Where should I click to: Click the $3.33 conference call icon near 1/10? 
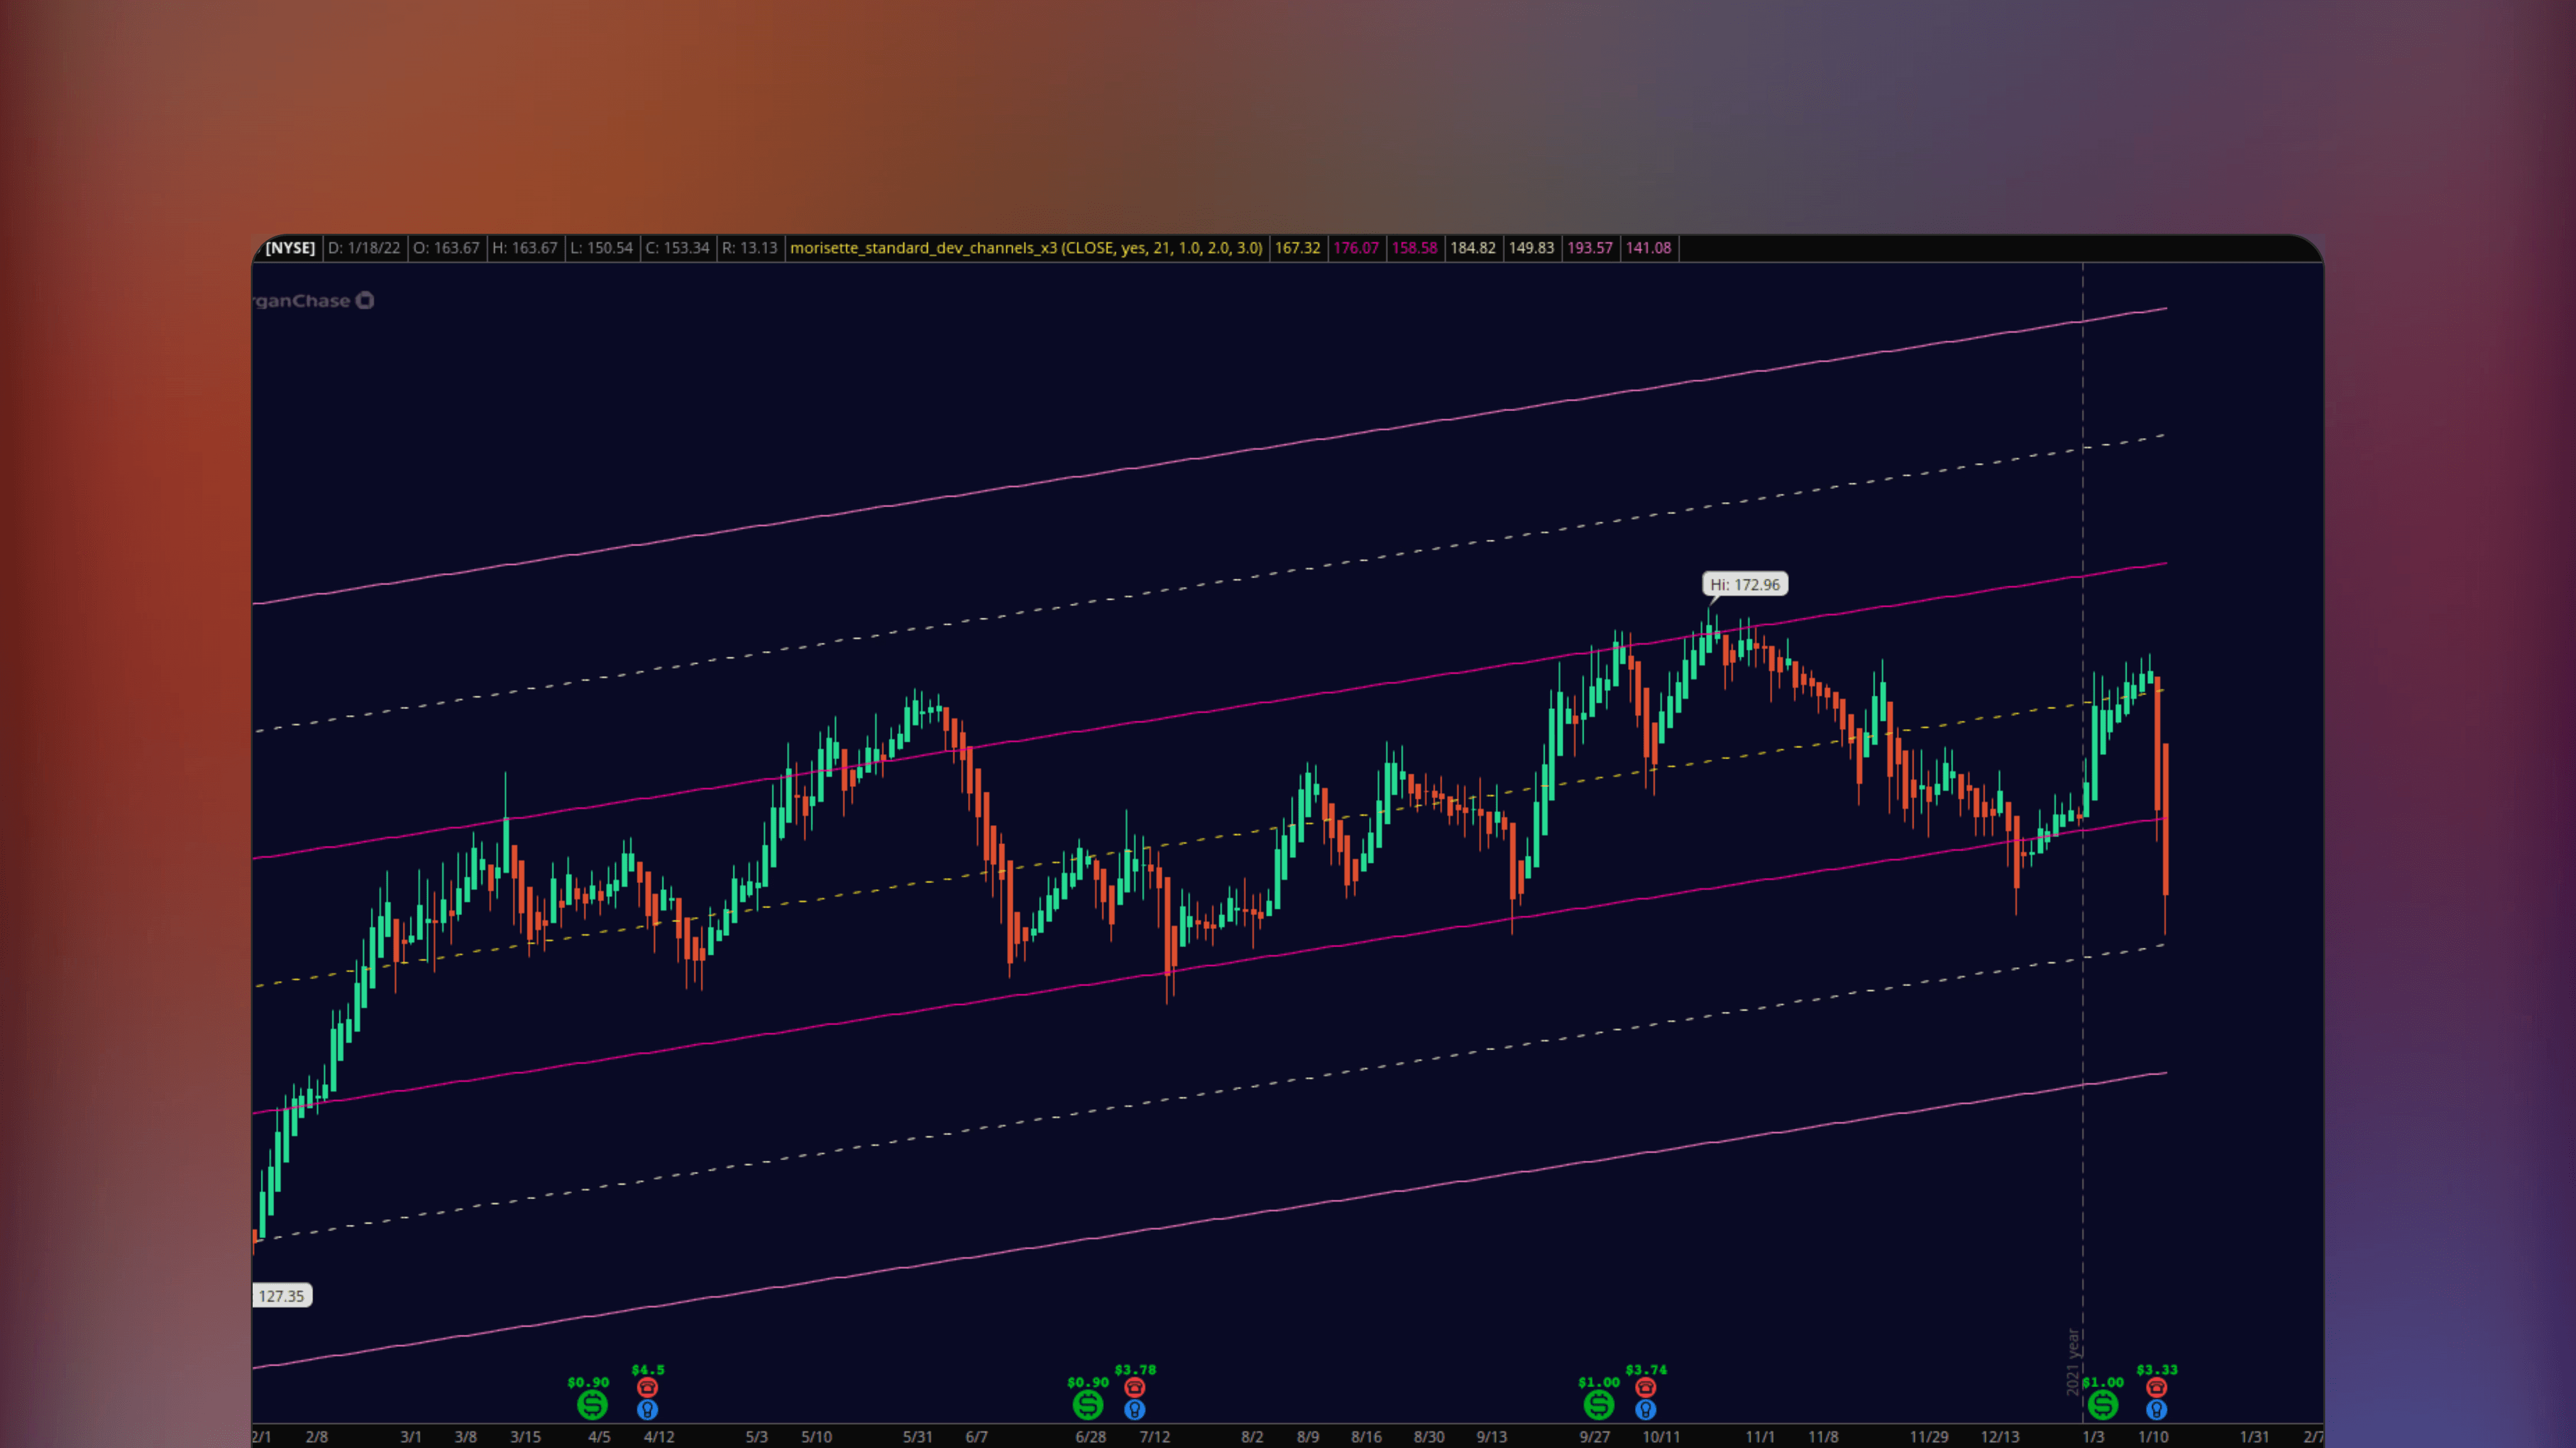[x=2157, y=1387]
